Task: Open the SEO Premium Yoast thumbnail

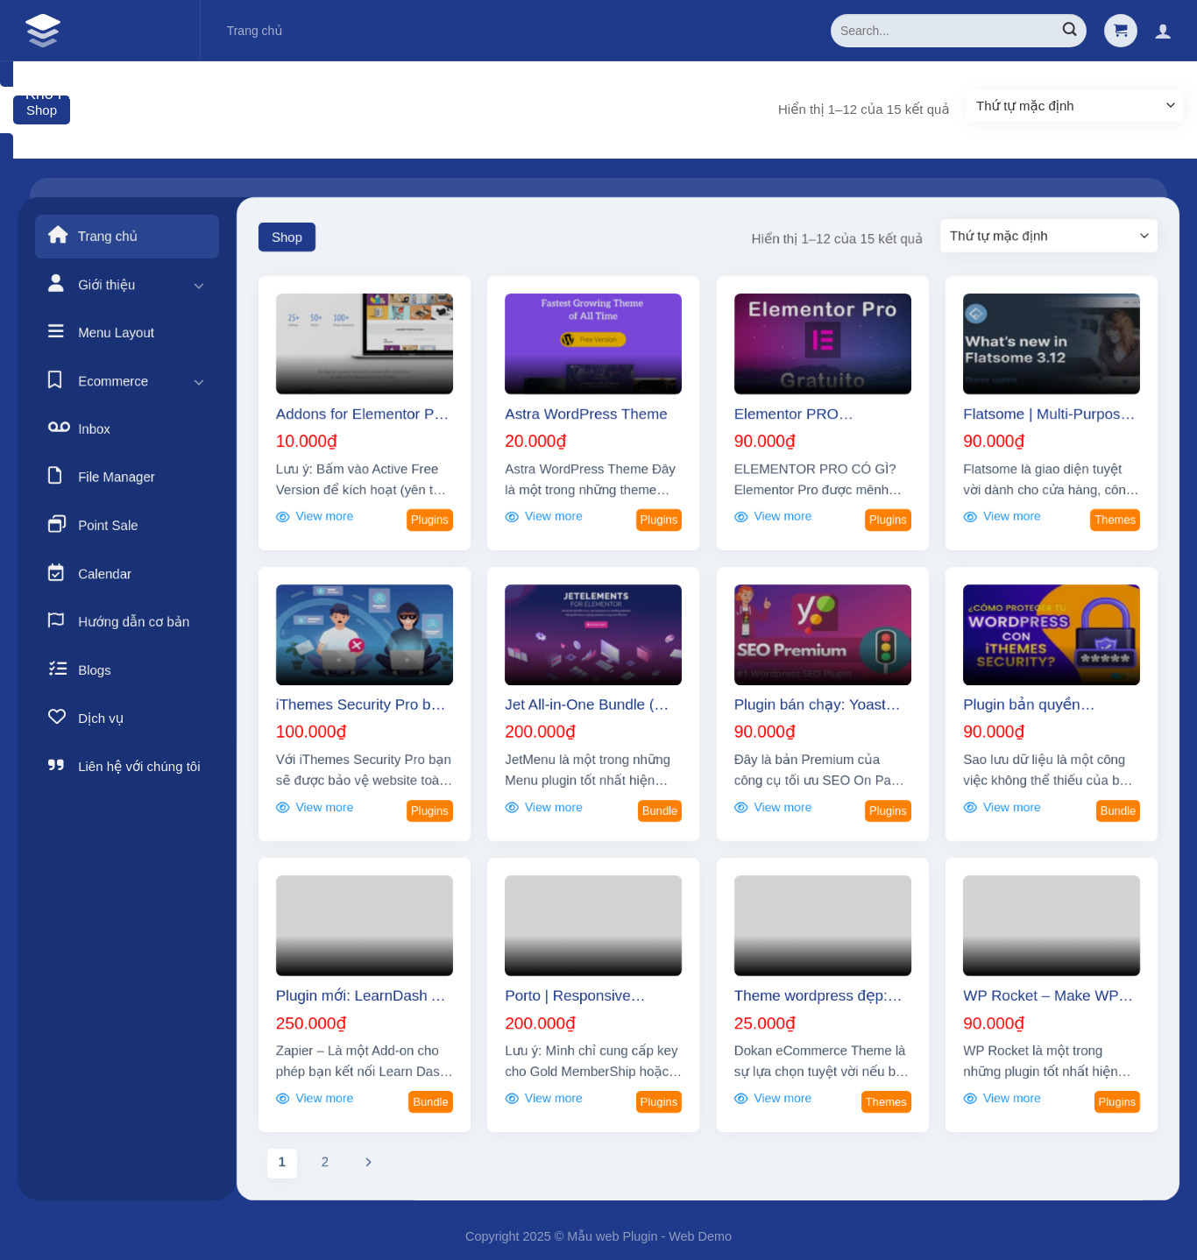Action: (x=823, y=634)
